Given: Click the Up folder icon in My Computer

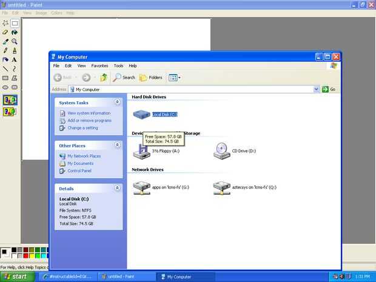Looking at the screenshot, I should pyautogui.click(x=103, y=78).
